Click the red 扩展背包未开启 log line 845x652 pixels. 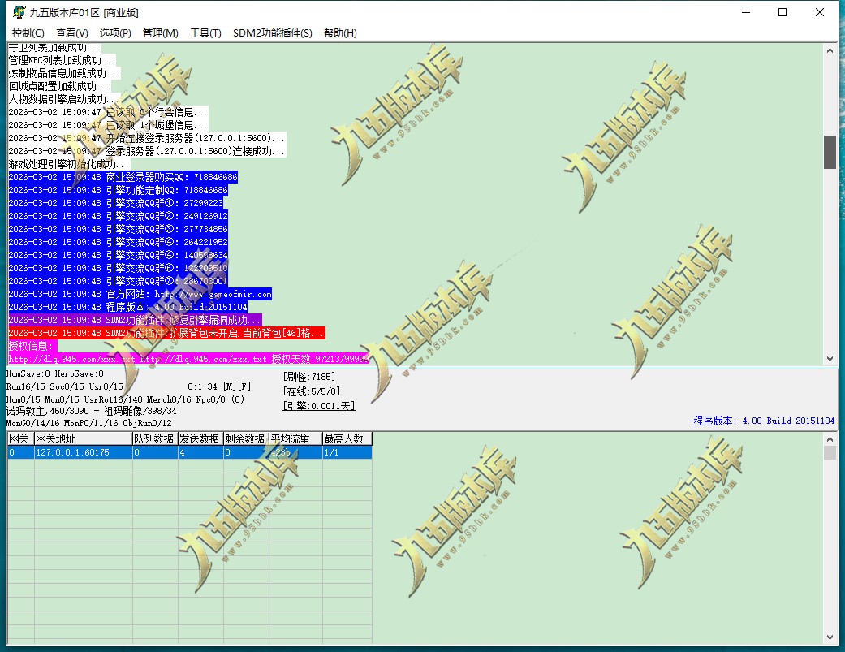[166, 333]
